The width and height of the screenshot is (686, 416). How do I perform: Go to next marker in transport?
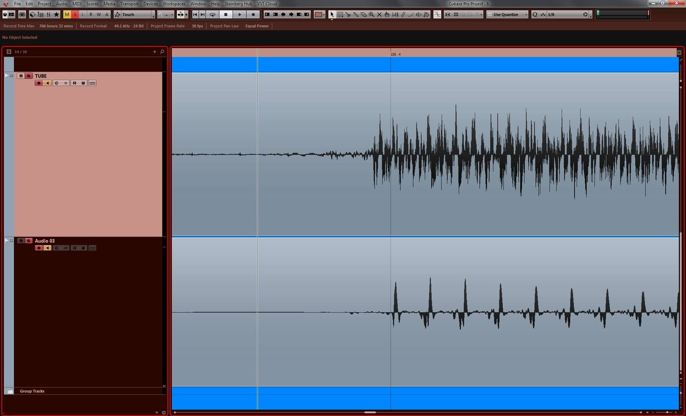tap(203, 14)
